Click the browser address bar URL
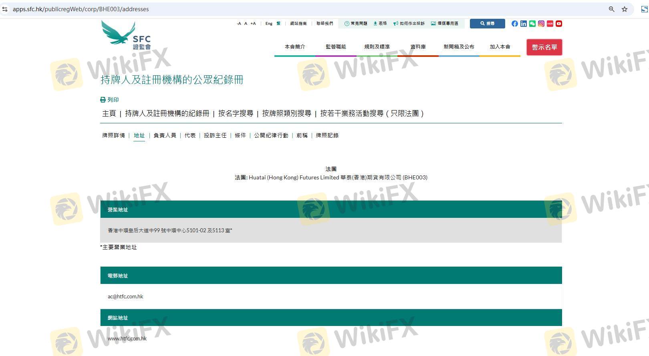 81,9
